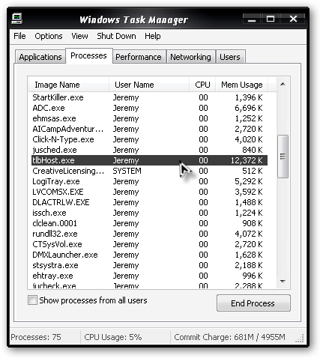Select rundll32.exe in the list
Image resolution: width=320 pixels, height=358 pixels.
(x=149, y=234)
